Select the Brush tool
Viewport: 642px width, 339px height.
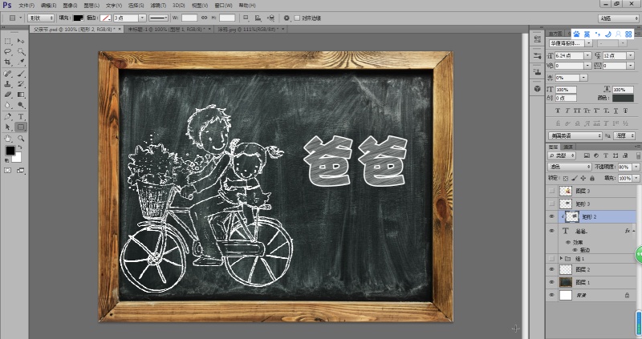pos(21,74)
